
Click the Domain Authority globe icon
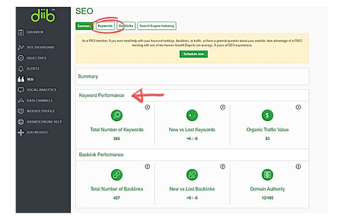pos(267,175)
